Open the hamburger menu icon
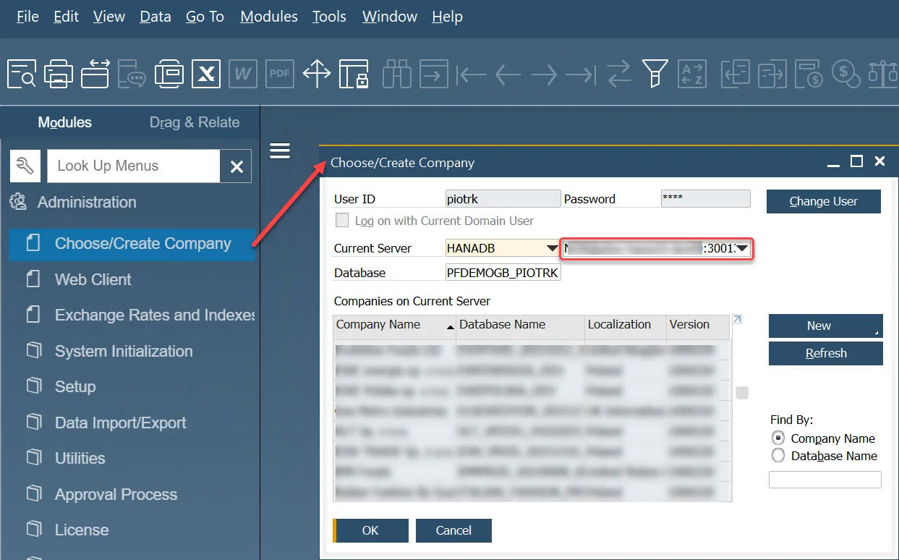This screenshot has width=899, height=560. [279, 150]
